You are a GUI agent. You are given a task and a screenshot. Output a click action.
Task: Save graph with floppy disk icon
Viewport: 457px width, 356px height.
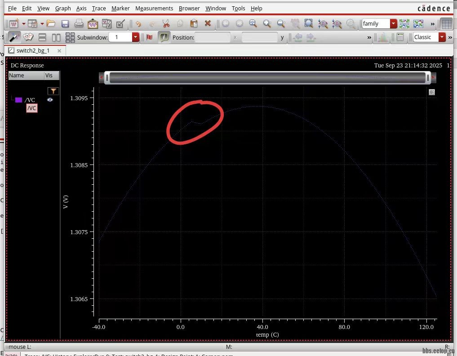(65, 24)
